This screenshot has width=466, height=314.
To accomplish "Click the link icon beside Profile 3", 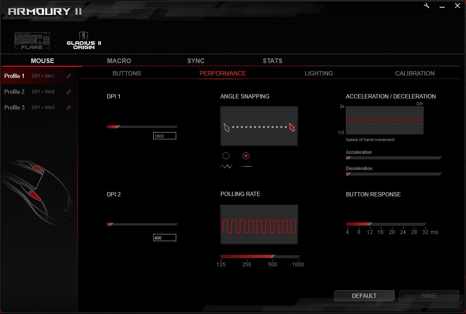I will [69, 107].
